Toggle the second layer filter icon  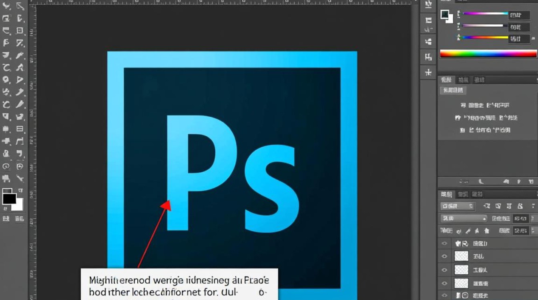[498, 206]
